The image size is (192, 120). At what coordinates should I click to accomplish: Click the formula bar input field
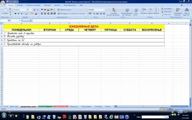pyautogui.click(x=111, y=20)
